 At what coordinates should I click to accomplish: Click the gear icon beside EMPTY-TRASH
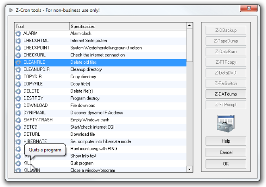[x=18, y=120]
